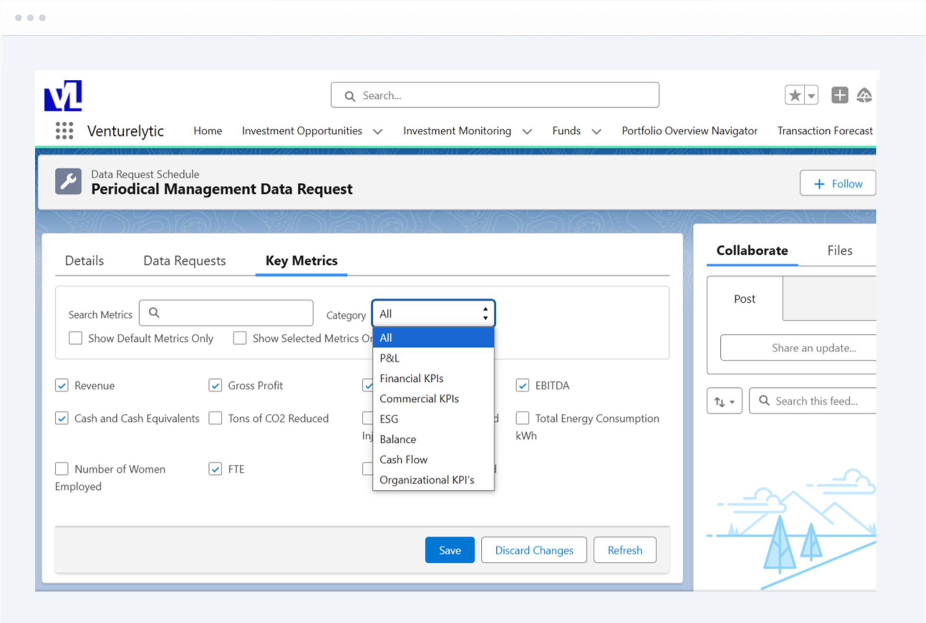This screenshot has width=926, height=623.
Task: Open the favorites list dropdown arrow
Action: coord(811,95)
